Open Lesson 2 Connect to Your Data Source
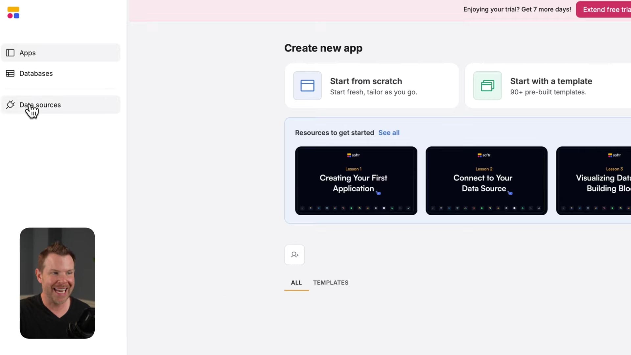 (x=486, y=181)
